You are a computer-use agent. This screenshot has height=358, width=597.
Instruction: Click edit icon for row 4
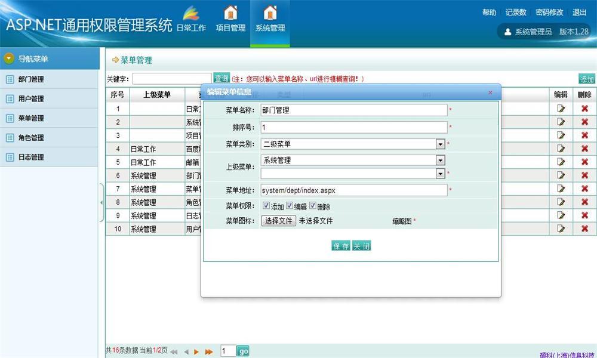click(561, 149)
